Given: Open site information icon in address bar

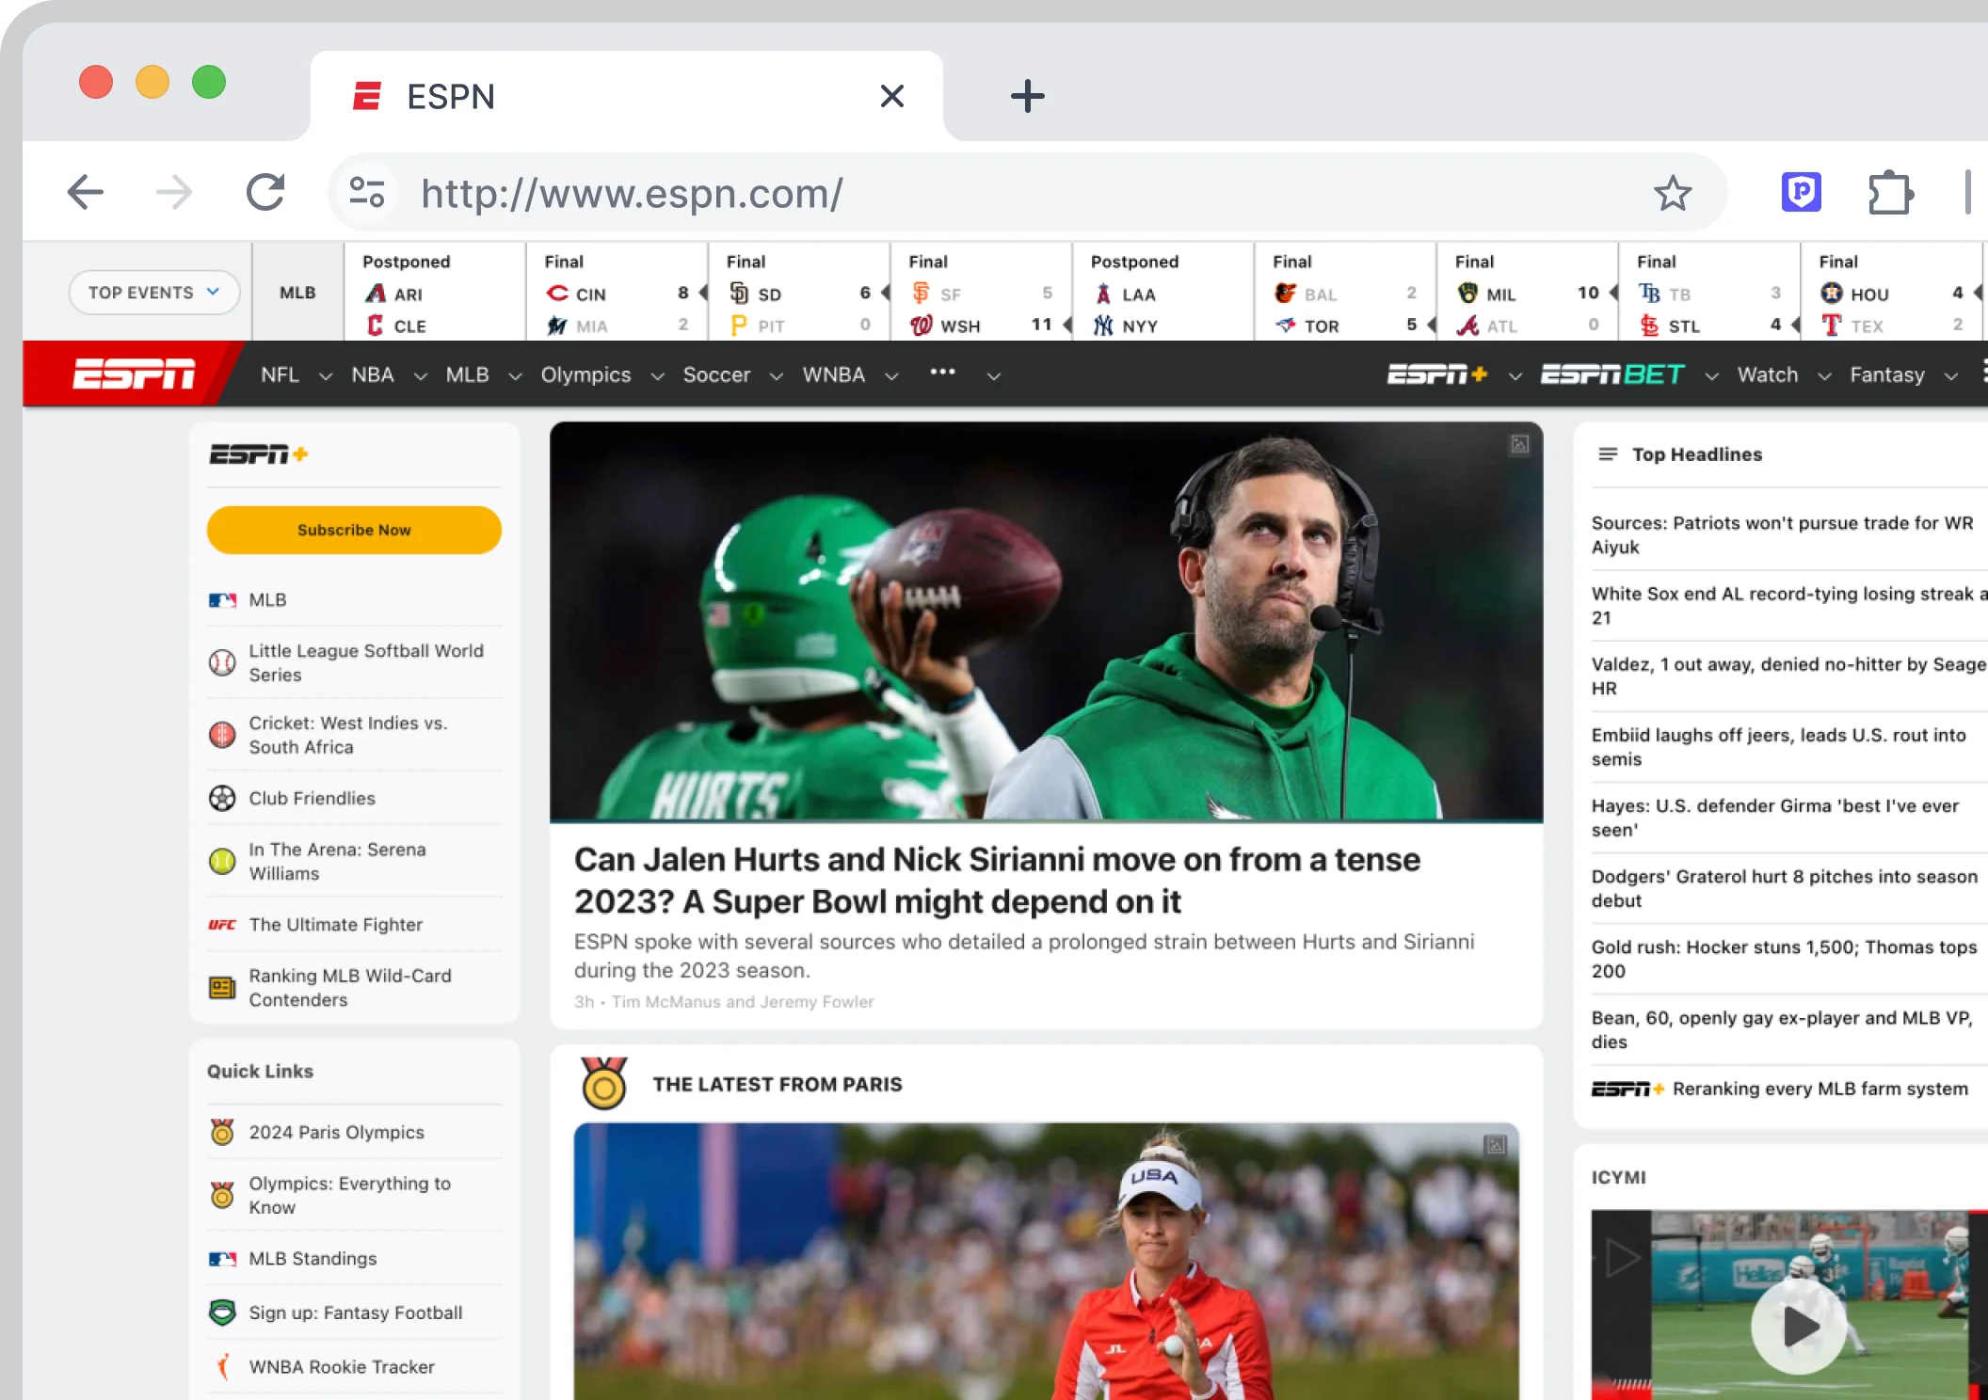Looking at the screenshot, I should 367,193.
